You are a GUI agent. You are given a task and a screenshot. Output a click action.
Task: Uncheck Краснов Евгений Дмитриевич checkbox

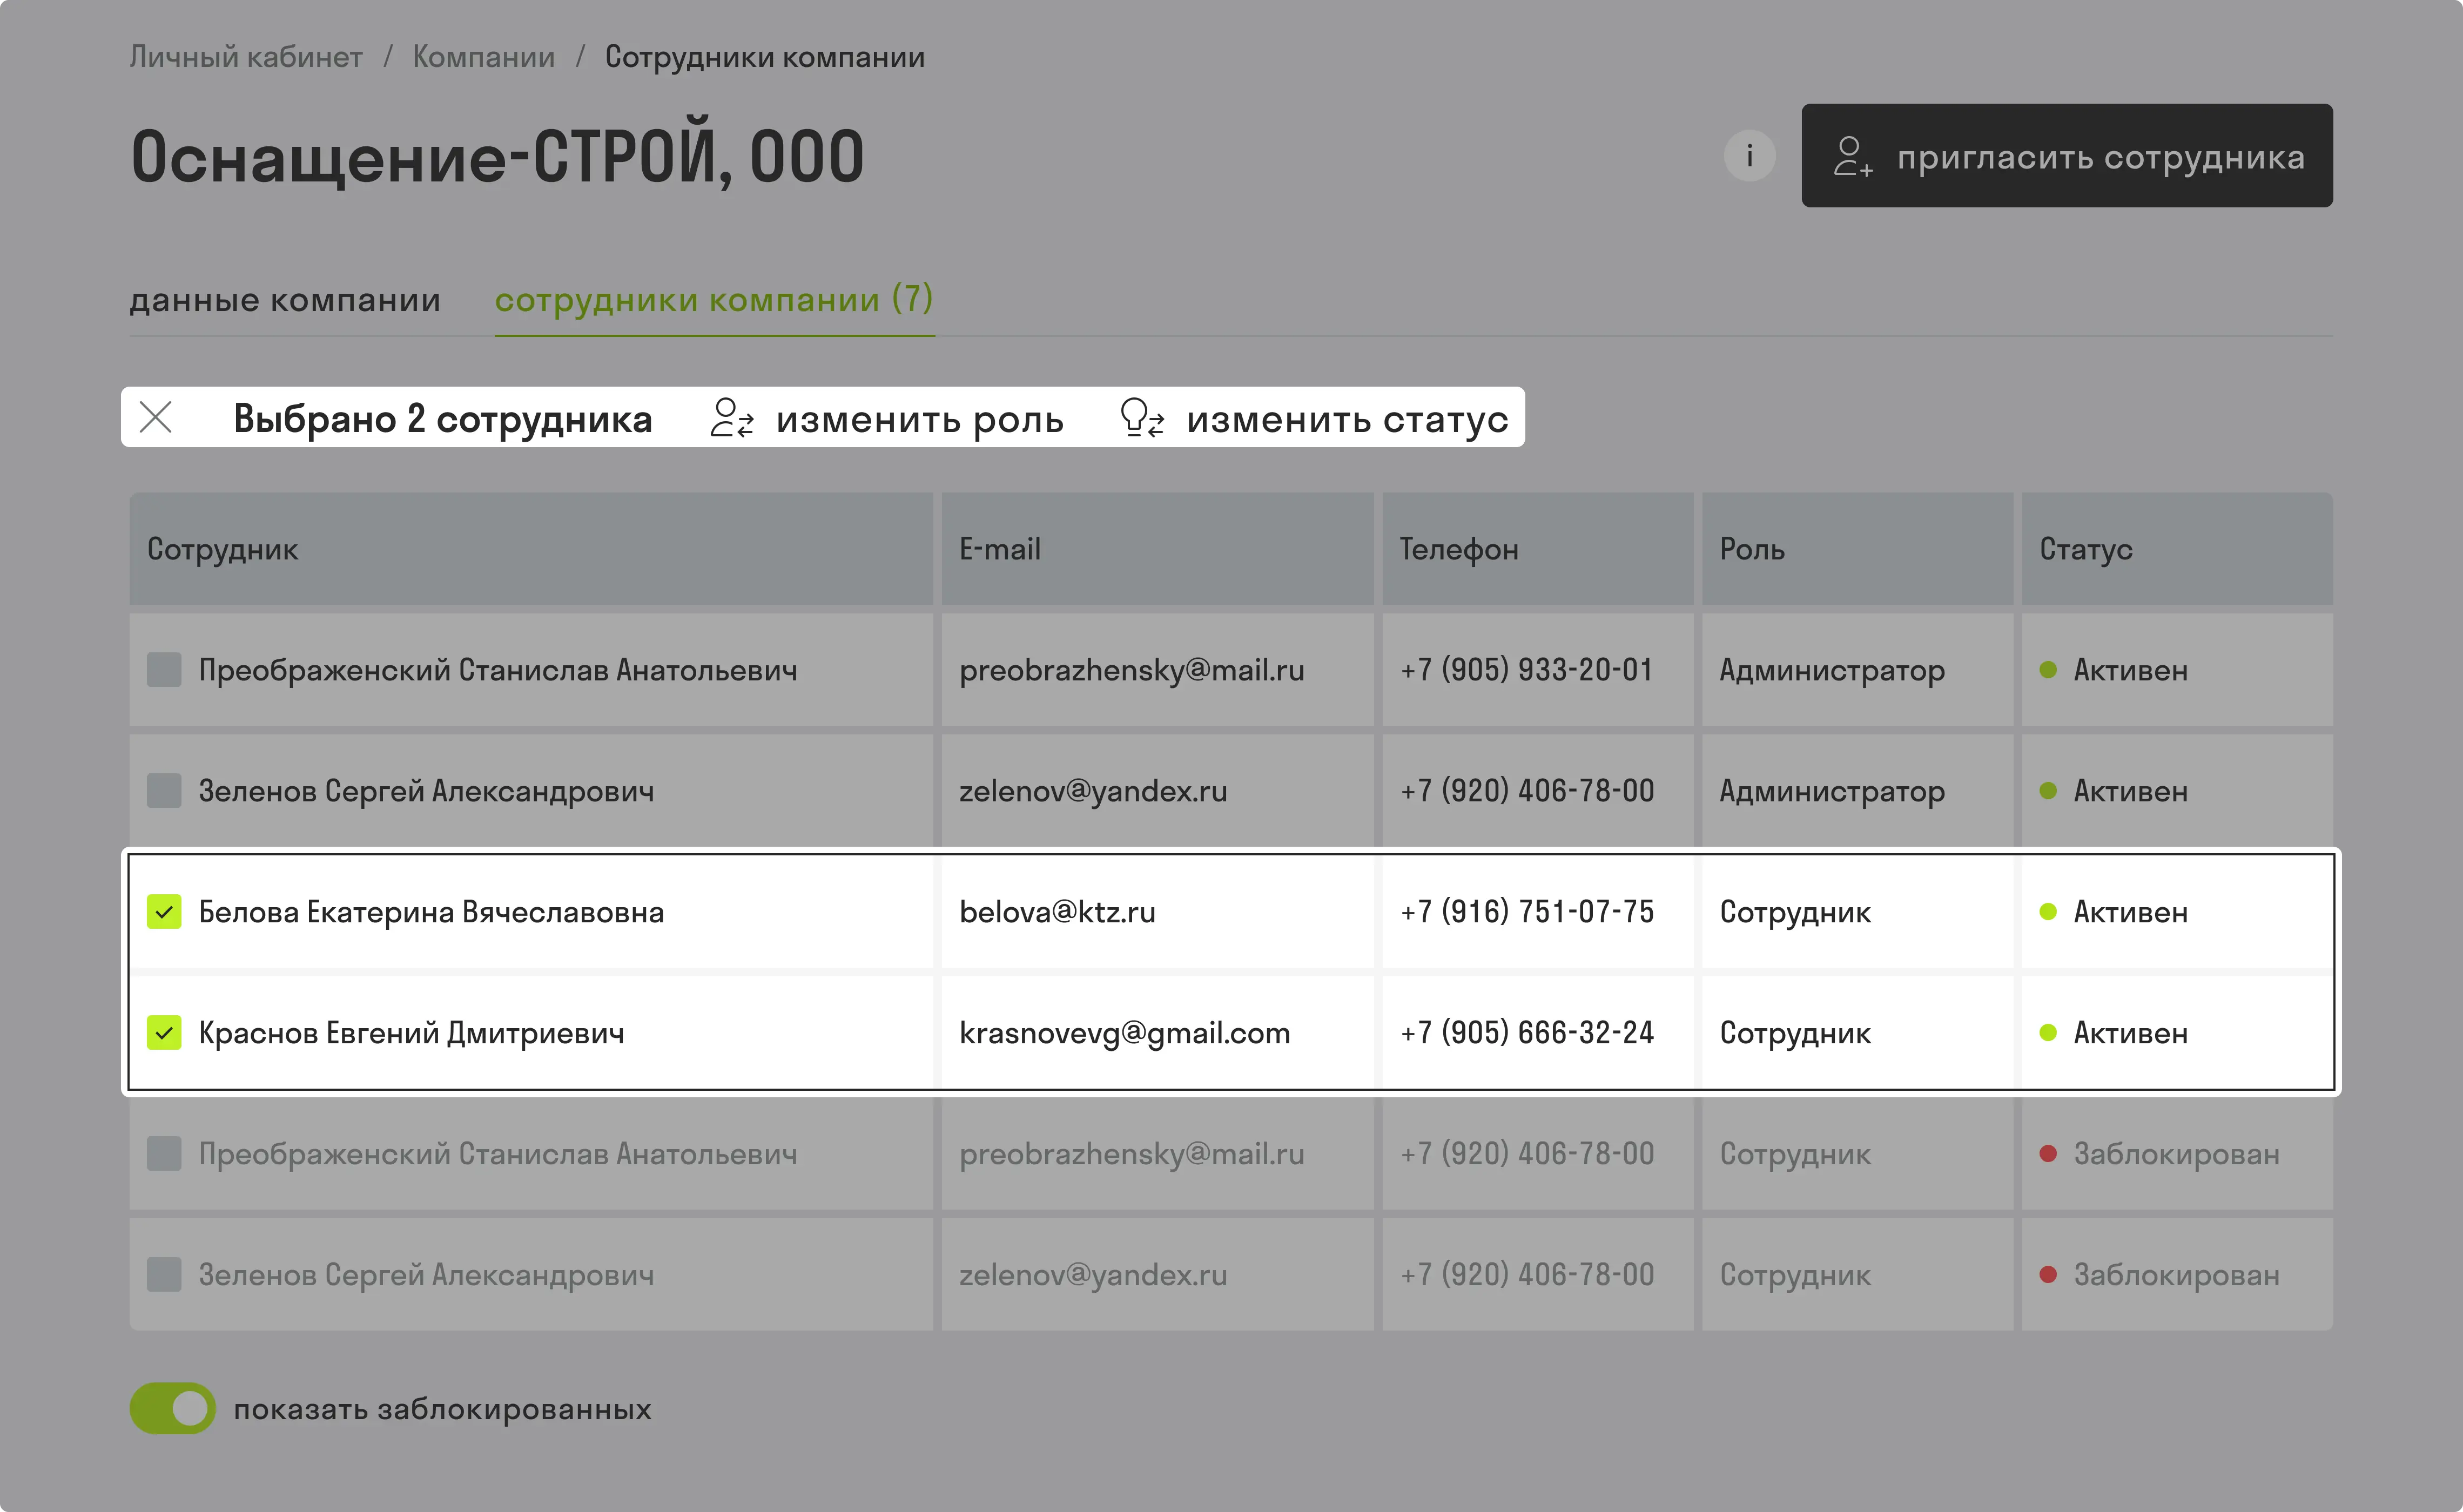point(164,1032)
